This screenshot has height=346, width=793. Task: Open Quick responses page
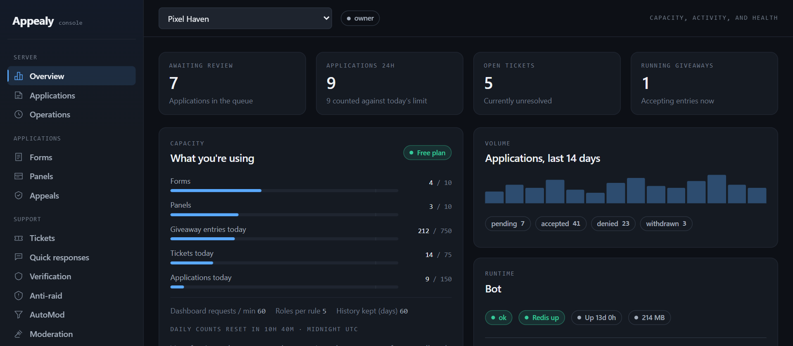[x=71, y=257]
